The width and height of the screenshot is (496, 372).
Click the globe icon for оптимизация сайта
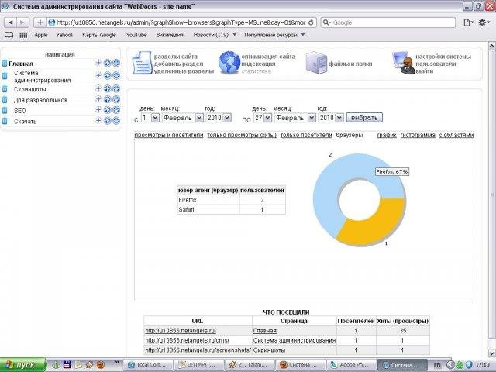[229, 63]
